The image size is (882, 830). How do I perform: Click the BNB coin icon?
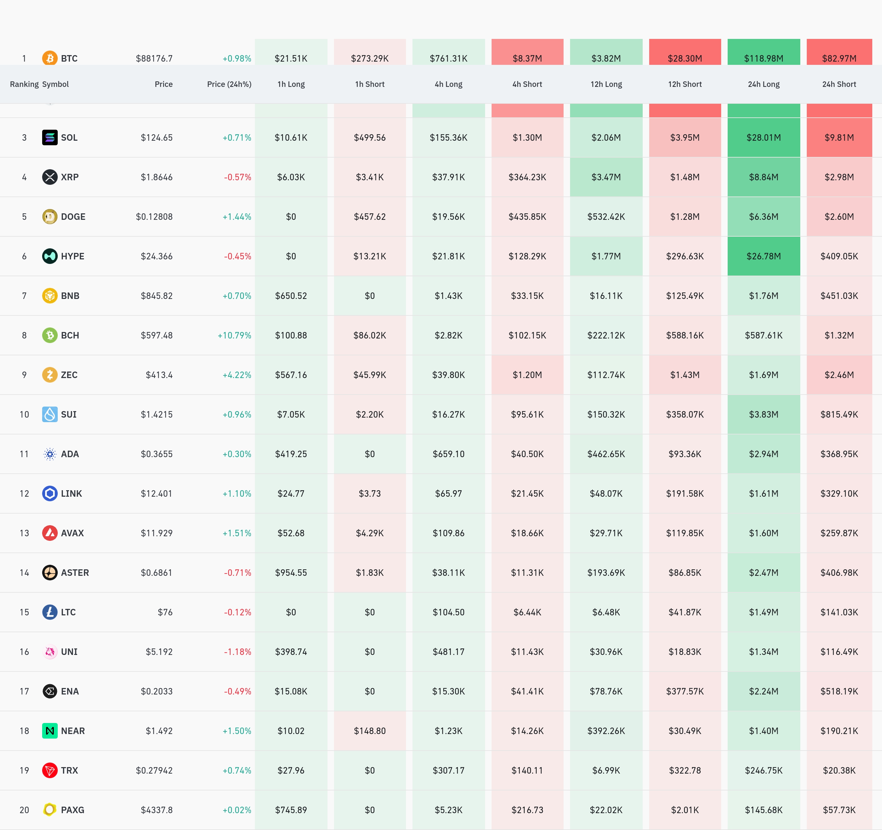tap(50, 295)
